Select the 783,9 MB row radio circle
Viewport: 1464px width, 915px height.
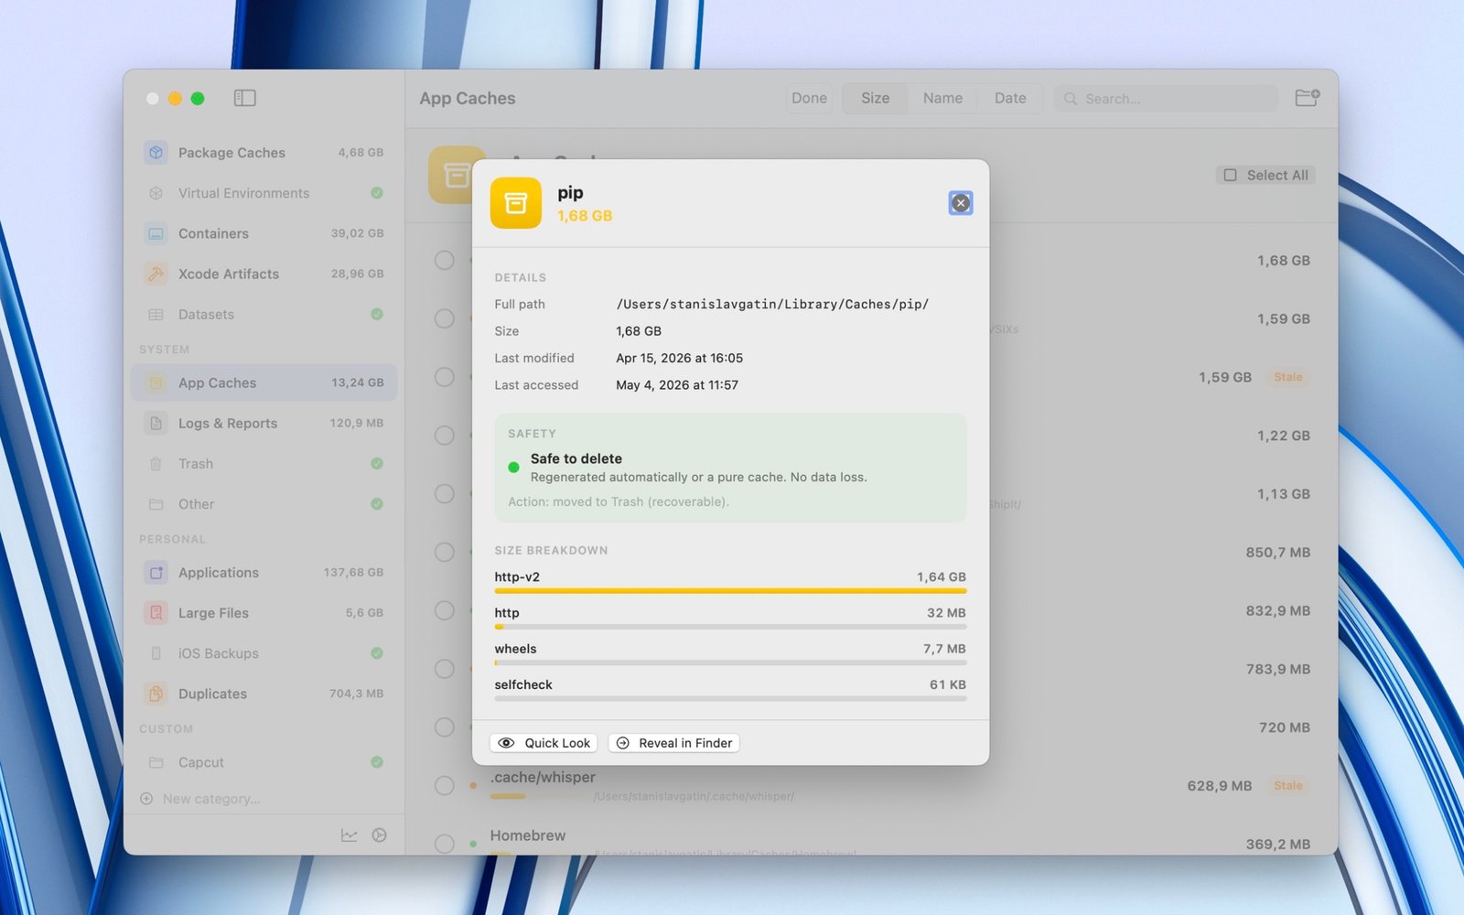pos(445,669)
